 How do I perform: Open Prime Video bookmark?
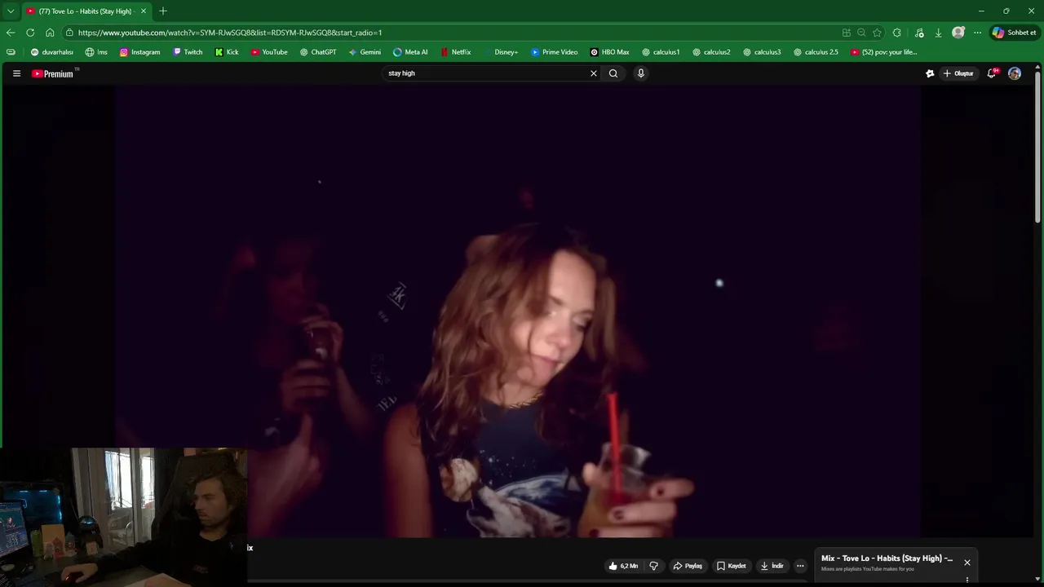click(x=554, y=52)
